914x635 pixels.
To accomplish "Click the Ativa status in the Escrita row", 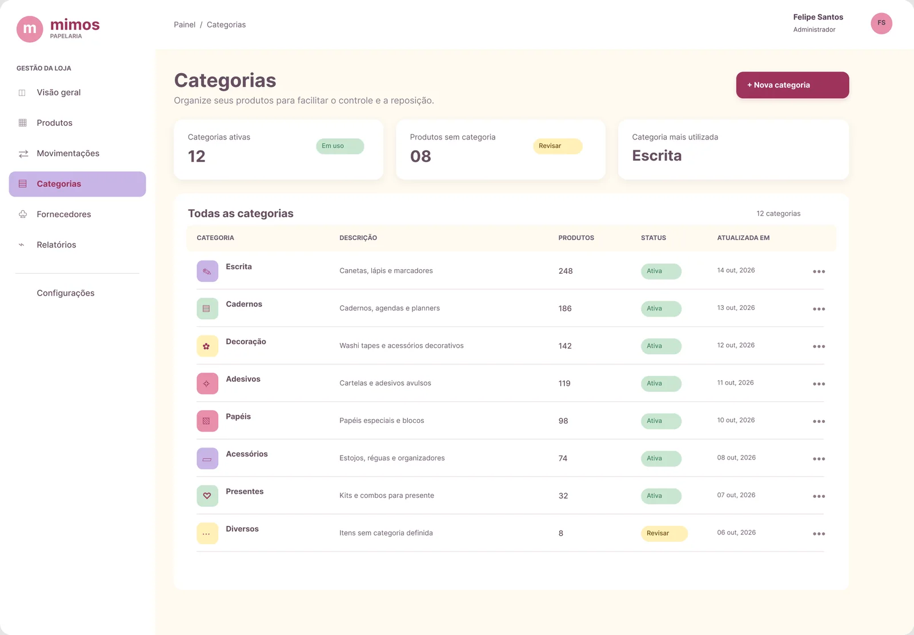I will point(661,271).
